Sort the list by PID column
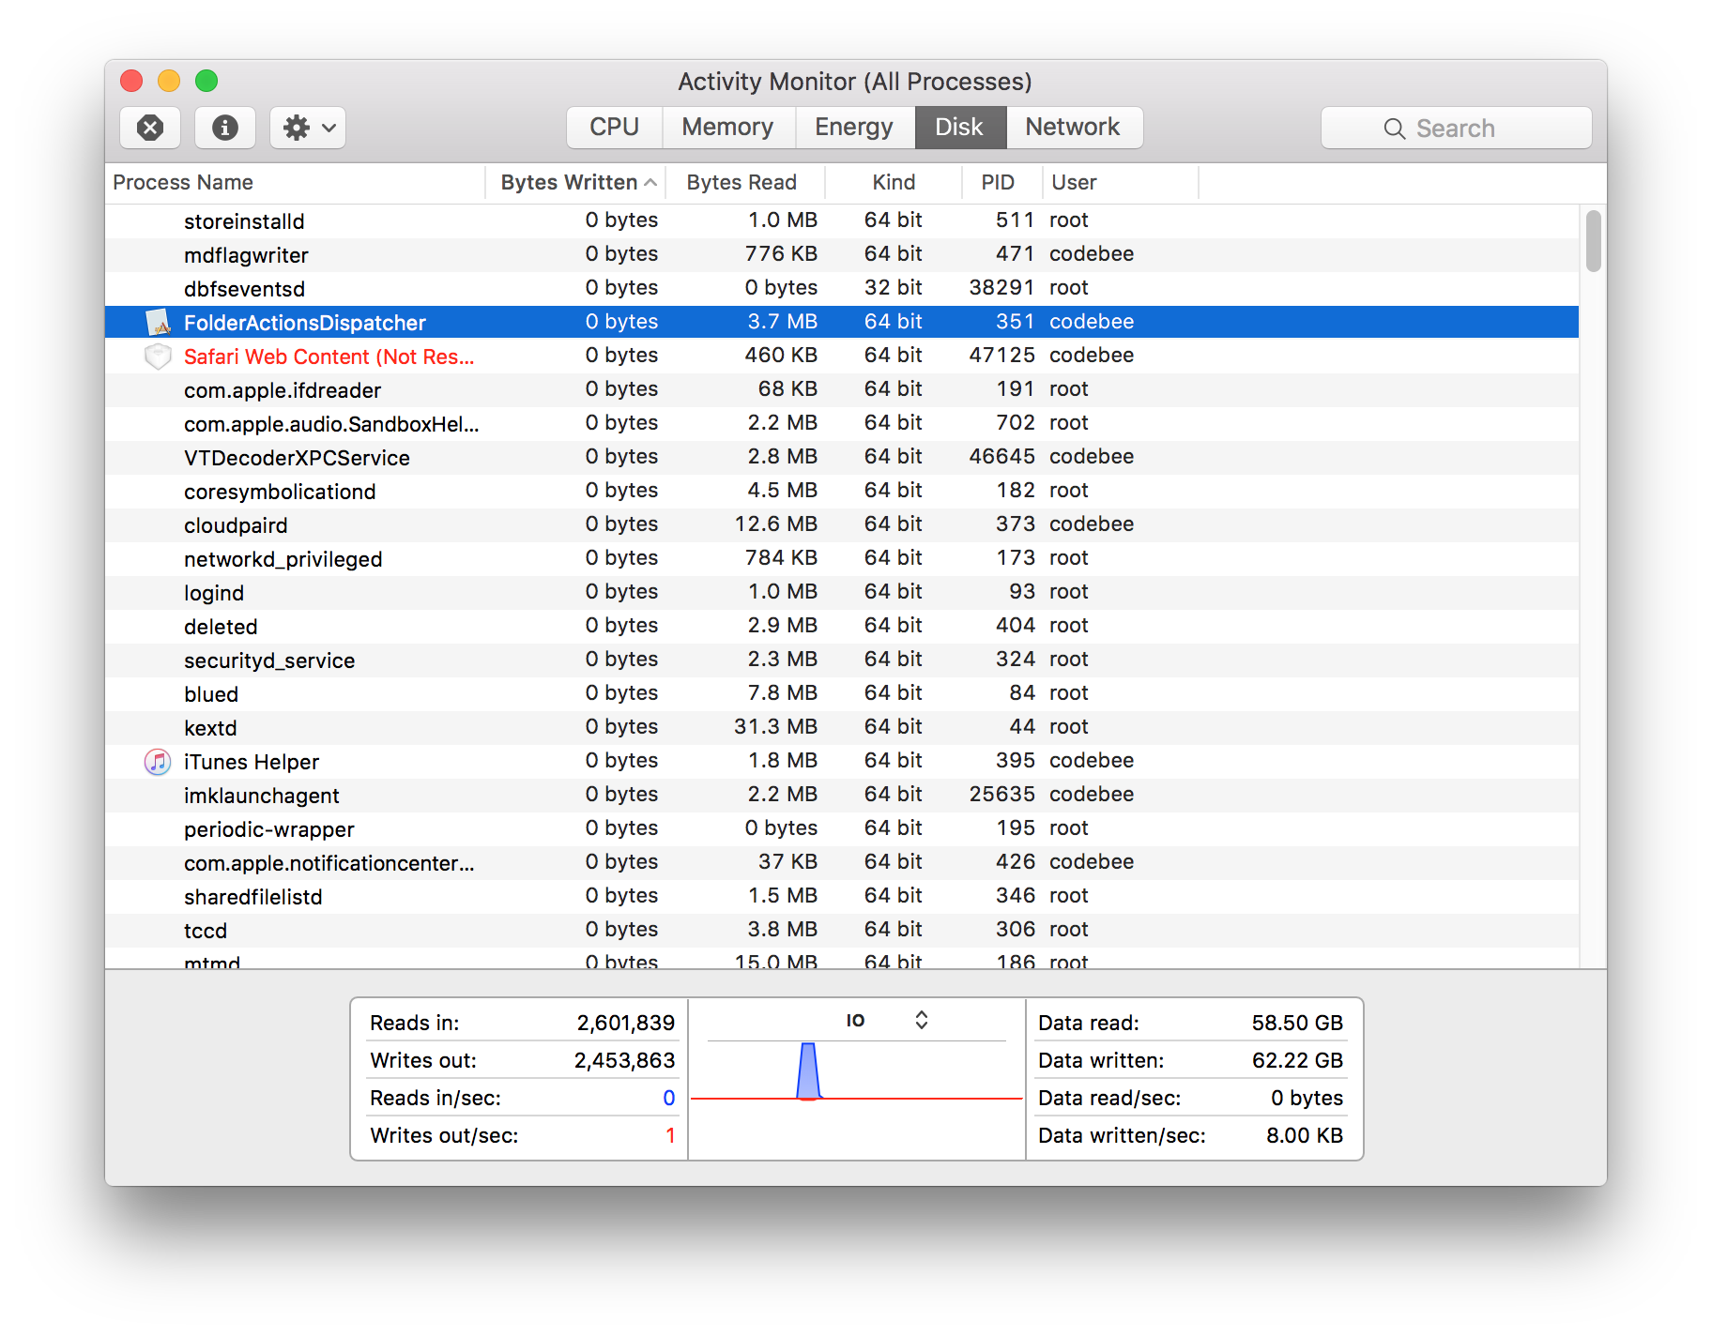 pyautogui.click(x=997, y=182)
